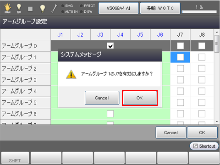Toggle J7 checkbox for アームグループ 5
Screen dimensions: 220x165
tap(180, 103)
